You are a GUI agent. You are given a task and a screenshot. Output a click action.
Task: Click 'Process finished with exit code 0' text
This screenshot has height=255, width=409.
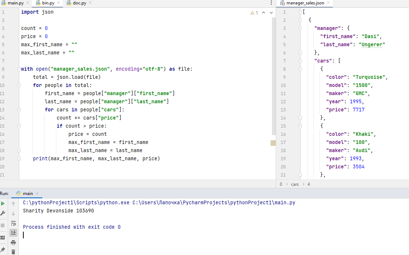[72, 227]
